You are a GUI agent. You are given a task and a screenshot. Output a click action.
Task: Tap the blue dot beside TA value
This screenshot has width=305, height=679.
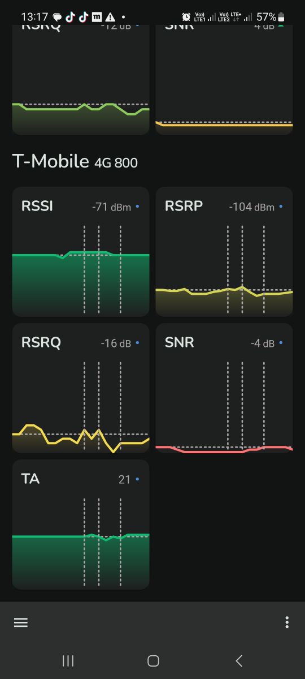[137, 479]
